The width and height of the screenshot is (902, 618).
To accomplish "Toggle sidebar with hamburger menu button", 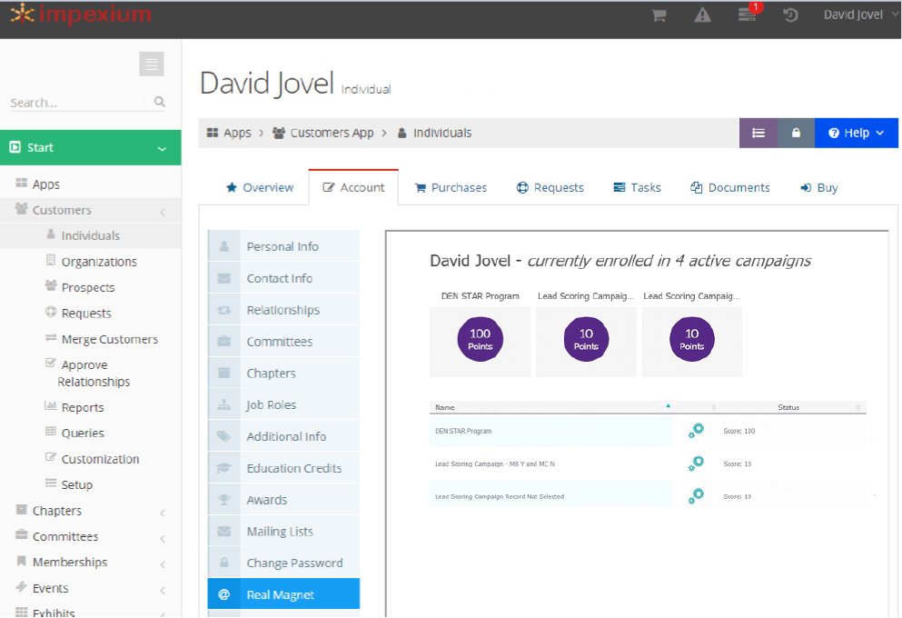I will click(x=152, y=64).
